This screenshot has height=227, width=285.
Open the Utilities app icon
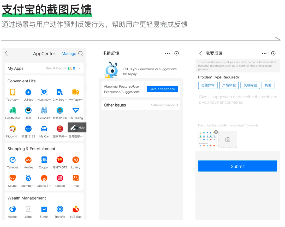[28, 92]
